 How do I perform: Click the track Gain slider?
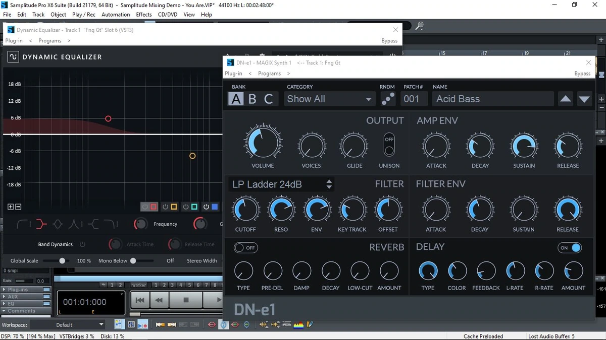click(x=24, y=281)
